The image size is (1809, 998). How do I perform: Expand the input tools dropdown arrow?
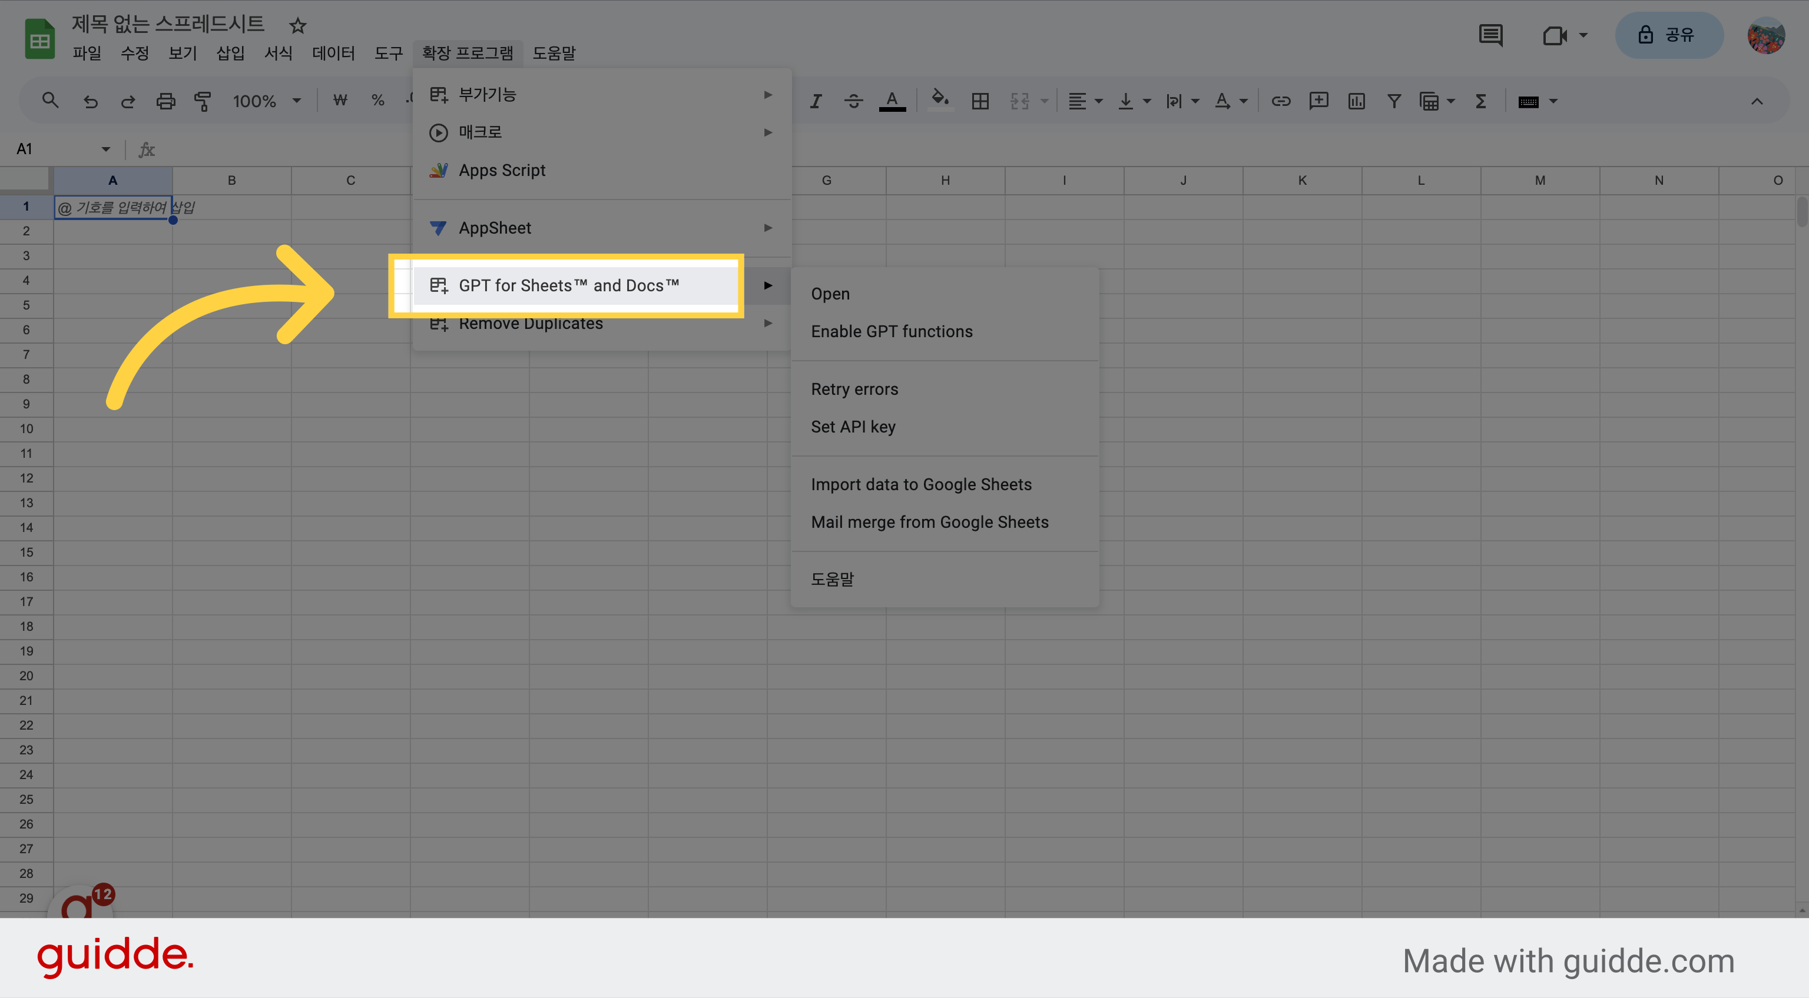(1553, 101)
